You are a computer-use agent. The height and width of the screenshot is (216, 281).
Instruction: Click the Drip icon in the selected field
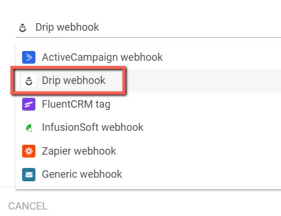23,28
